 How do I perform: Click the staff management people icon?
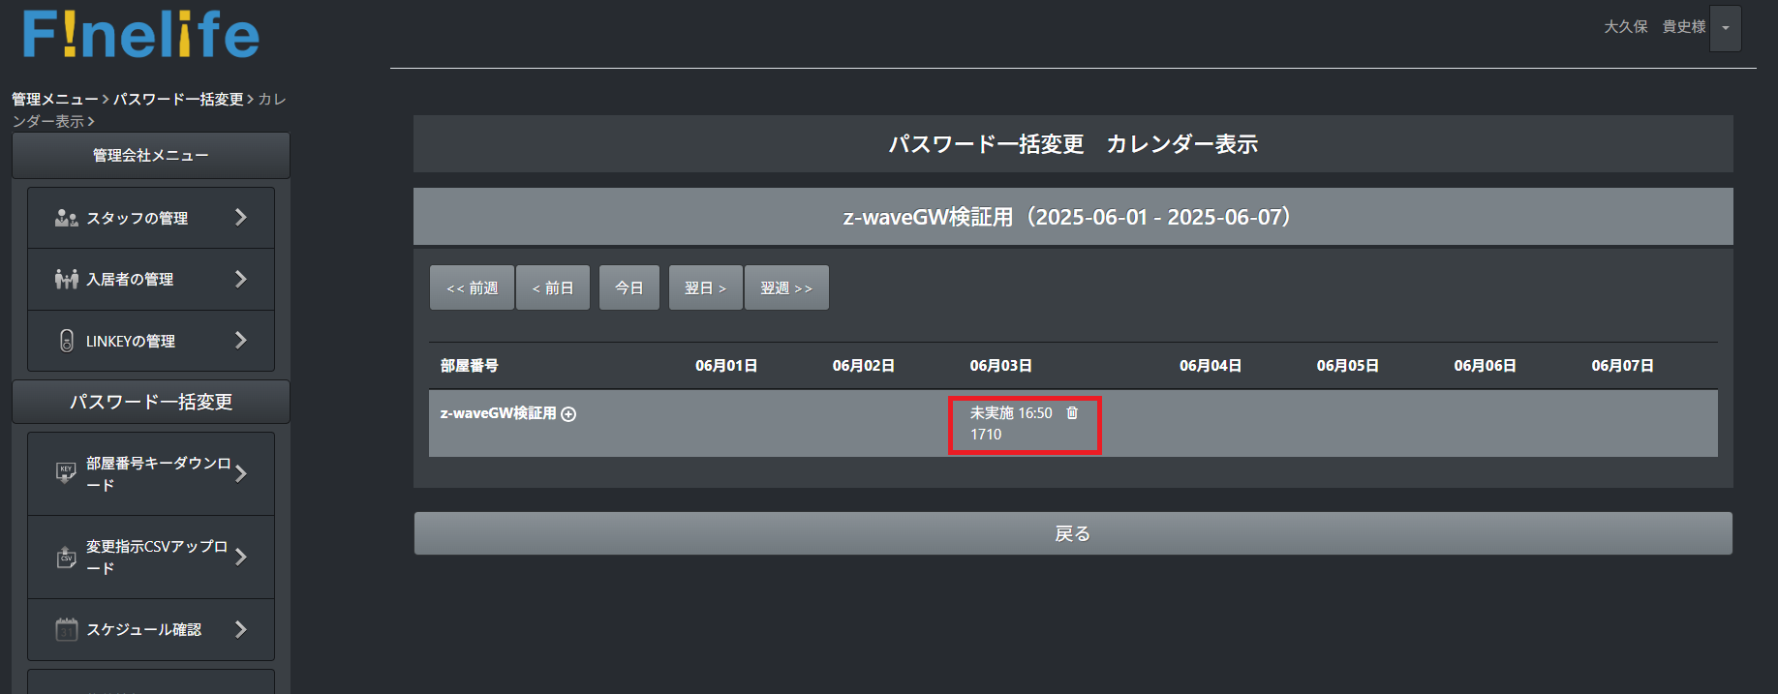[x=66, y=218]
